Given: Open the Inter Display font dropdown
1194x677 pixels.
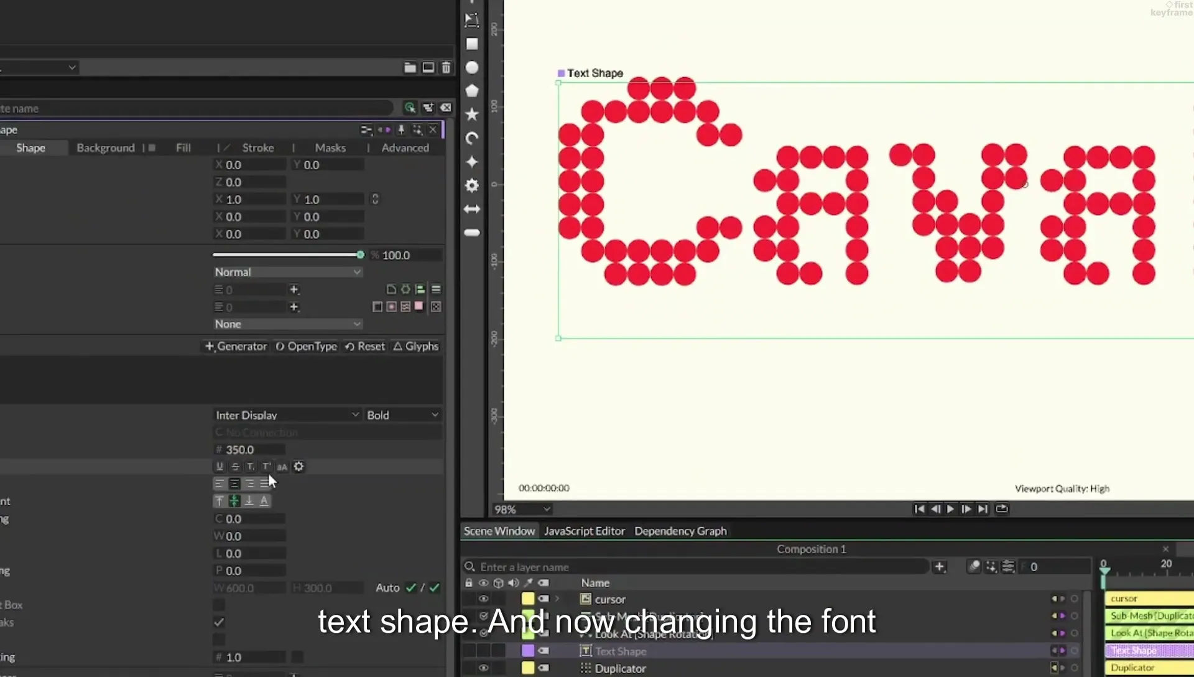Looking at the screenshot, I should [287, 415].
